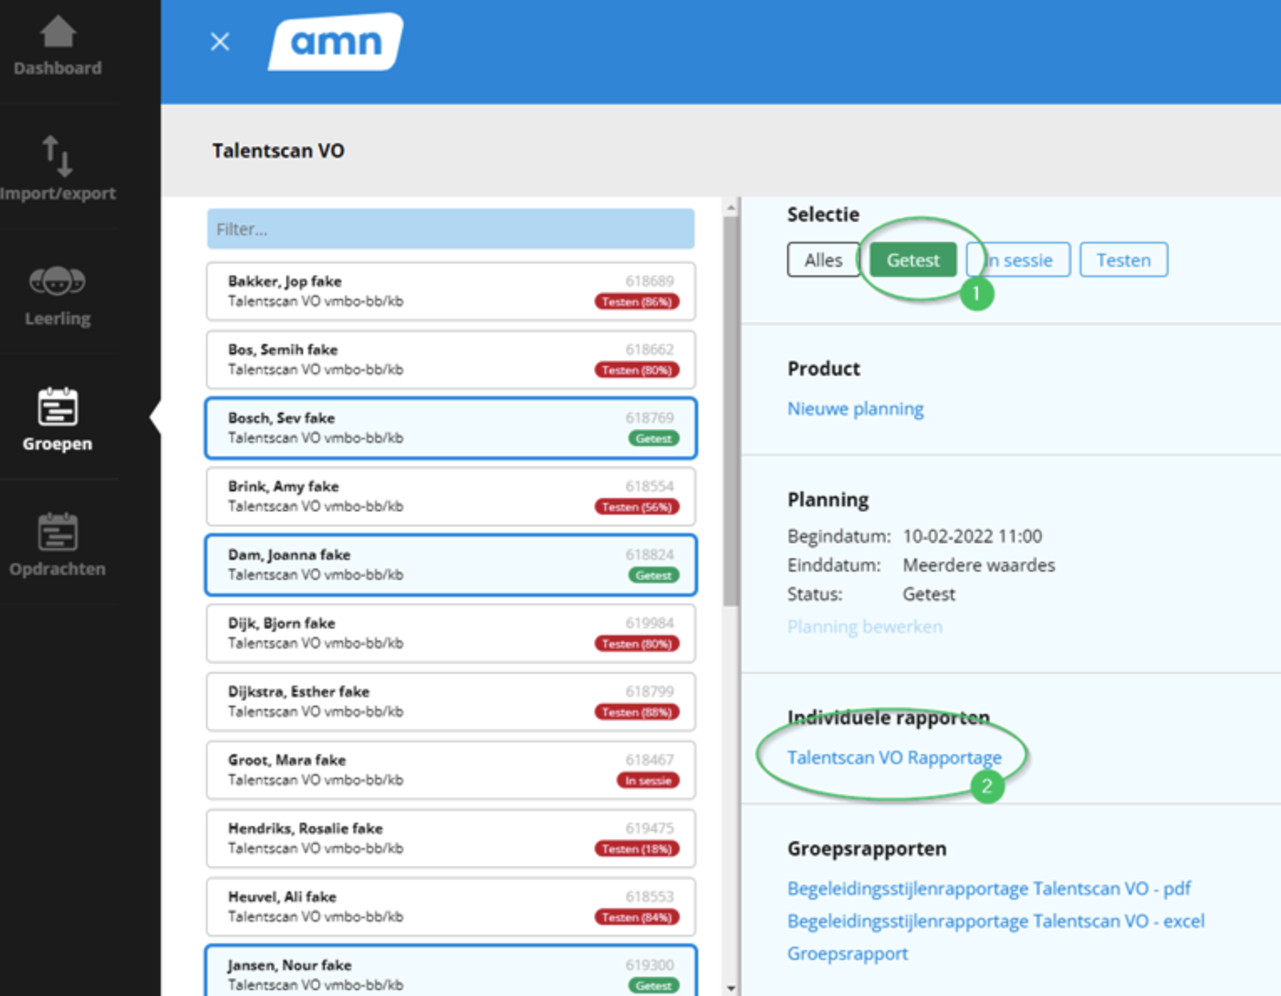Toggle the Getest selection filter
This screenshot has width=1281, height=996.
coord(913,260)
